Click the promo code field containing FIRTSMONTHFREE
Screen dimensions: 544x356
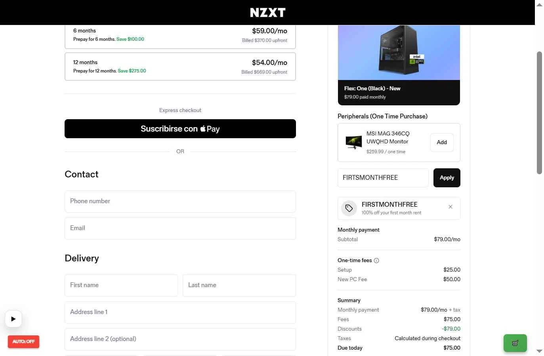(x=383, y=178)
